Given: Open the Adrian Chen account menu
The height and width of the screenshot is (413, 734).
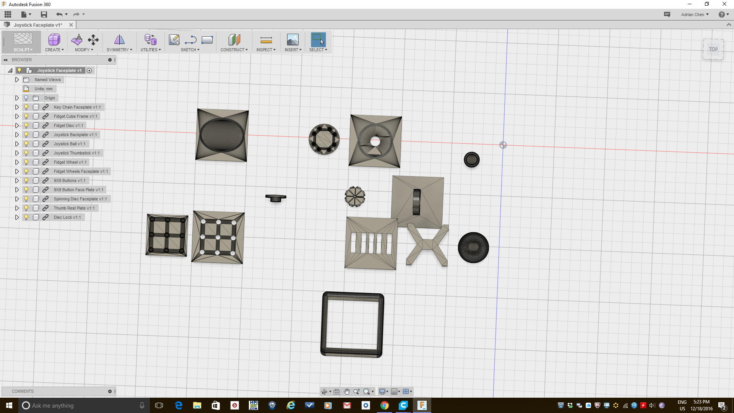Looking at the screenshot, I should [x=695, y=15].
